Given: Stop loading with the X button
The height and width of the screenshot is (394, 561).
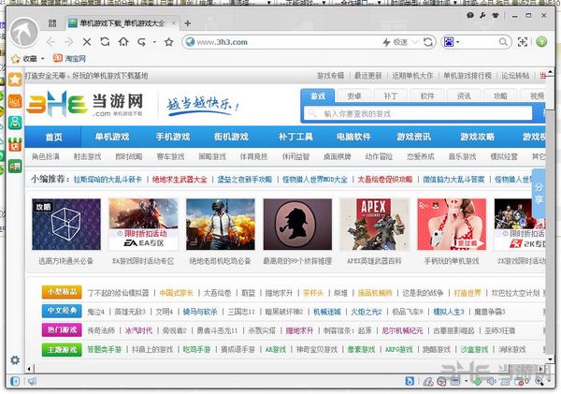Looking at the screenshot, I should (87, 42).
